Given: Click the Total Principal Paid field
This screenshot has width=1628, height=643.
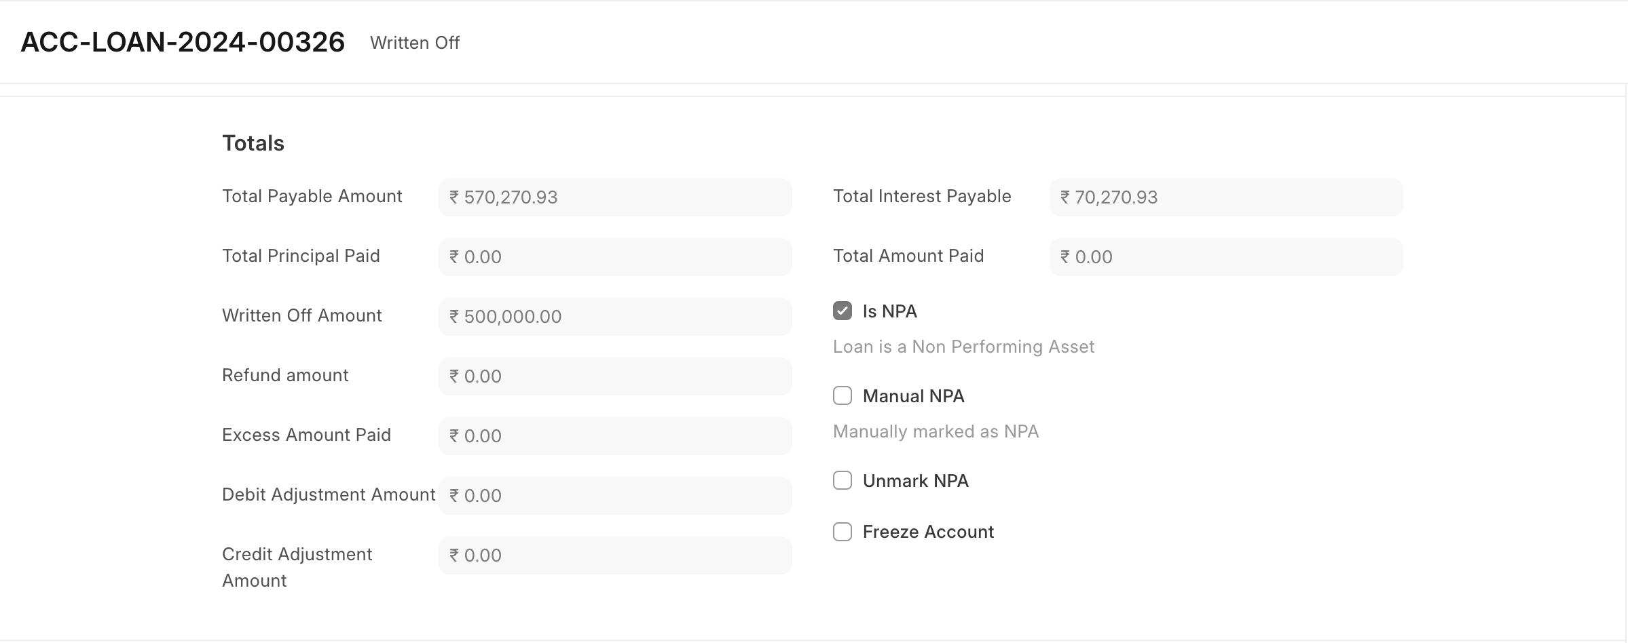Looking at the screenshot, I should click(x=615, y=257).
